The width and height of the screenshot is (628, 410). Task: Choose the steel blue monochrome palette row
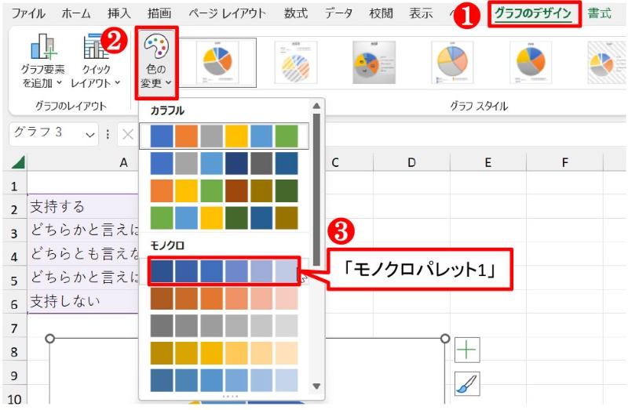pyautogui.click(x=224, y=380)
